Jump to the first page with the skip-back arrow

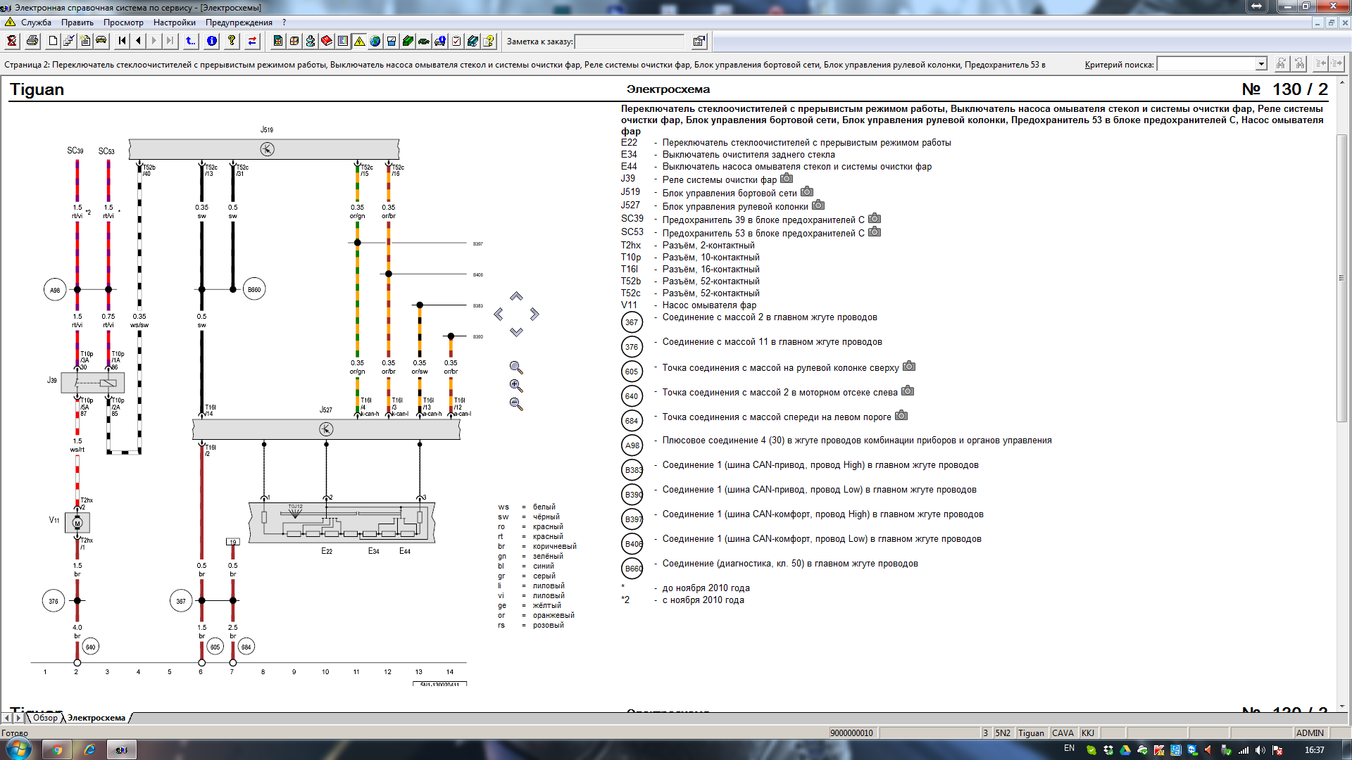click(x=123, y=41)
